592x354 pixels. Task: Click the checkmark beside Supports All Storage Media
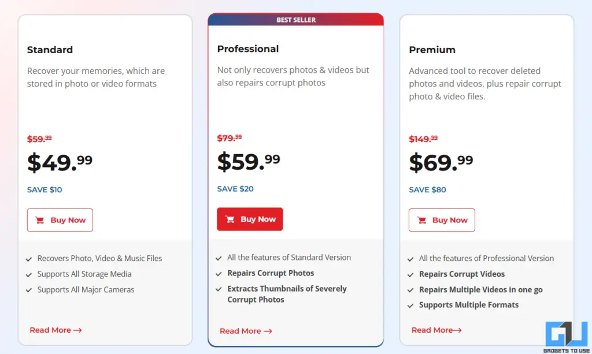[29, 275]
